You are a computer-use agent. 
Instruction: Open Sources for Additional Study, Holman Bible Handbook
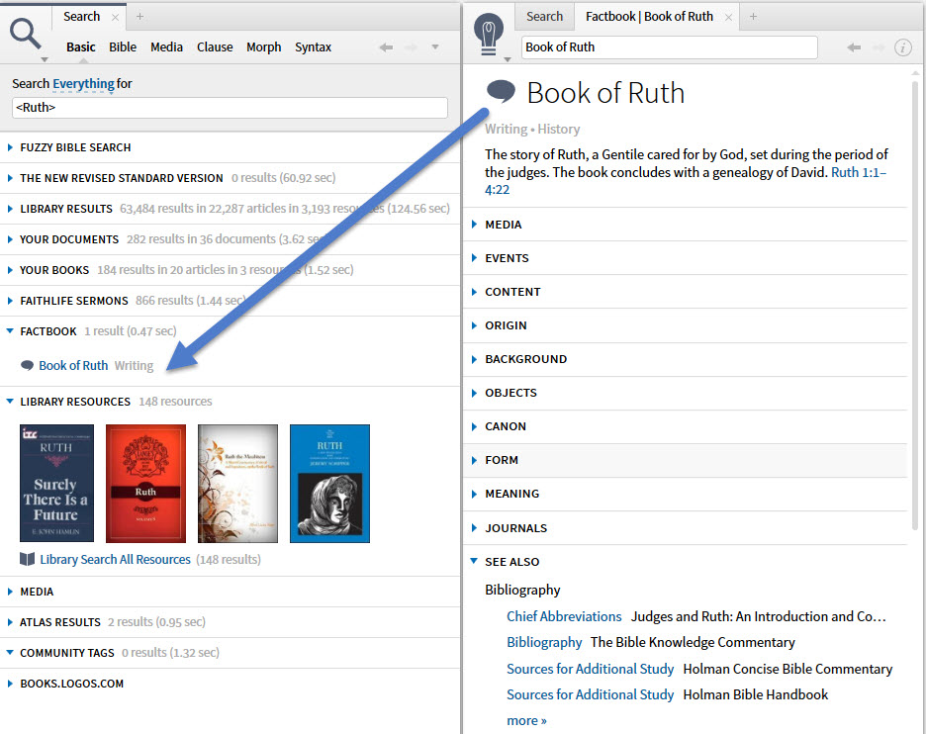pos(590,695)
